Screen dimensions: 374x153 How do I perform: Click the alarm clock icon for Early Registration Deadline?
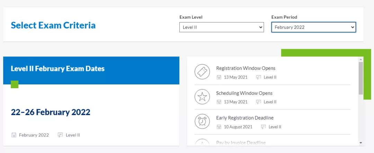tap(202, 122)
